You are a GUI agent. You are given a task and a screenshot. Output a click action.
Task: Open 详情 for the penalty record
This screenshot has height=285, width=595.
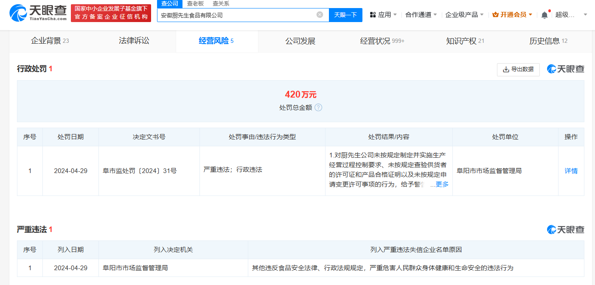tap(571, 170)
